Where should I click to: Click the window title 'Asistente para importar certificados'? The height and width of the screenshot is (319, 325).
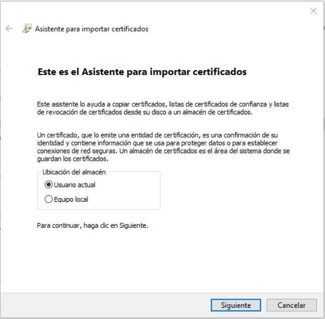(x=92, y=29)
